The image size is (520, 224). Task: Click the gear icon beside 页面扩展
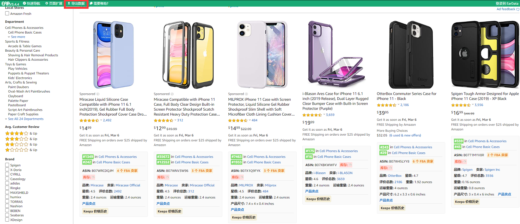click(47, 3)
